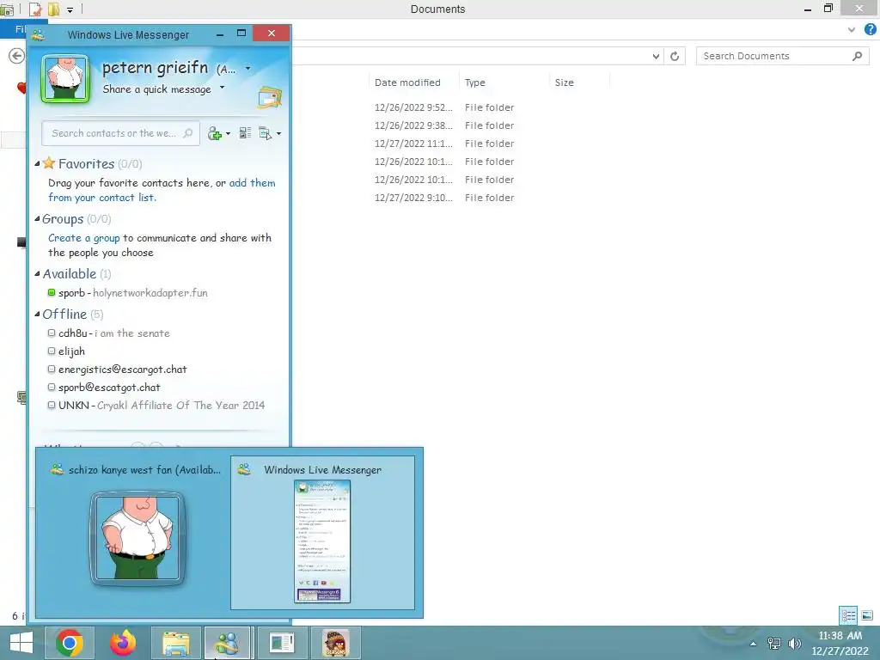This screenshot has height=660, width=880.
Task: Click the search magnifier in the Messenger search box
Action: click(x=188, y=133)
